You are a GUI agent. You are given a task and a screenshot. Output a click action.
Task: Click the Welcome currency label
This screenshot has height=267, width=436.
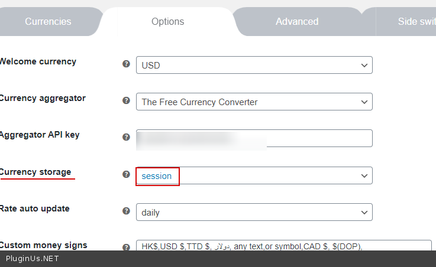(38, 61)
